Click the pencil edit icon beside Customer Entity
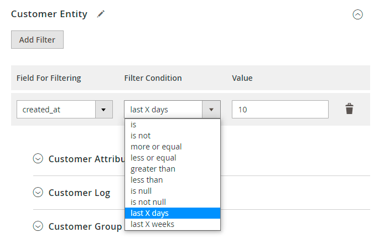 [x=101, y=14]
